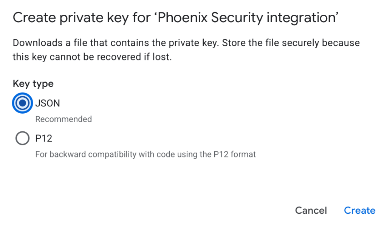Click the P12 option label text
This screenshot has width=387, height=225.
44,138
